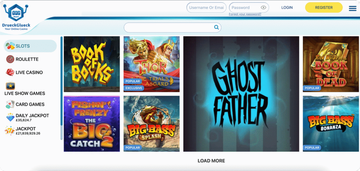
Task: Click POPULAR badge on Book of Dead
Action: 312,88
